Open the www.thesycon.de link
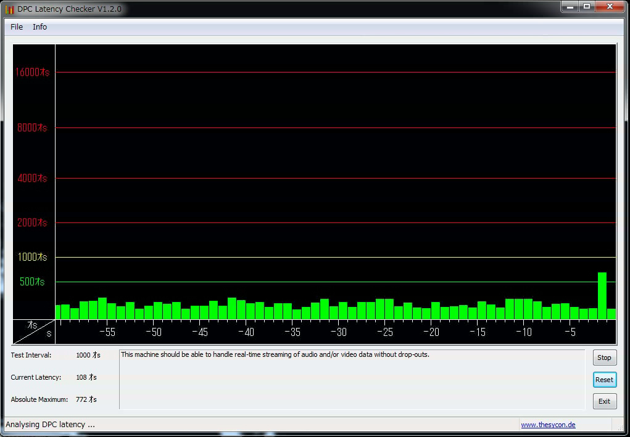 pos(548,425)
